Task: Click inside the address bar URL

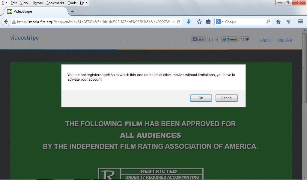Action: tap(94, 22)
